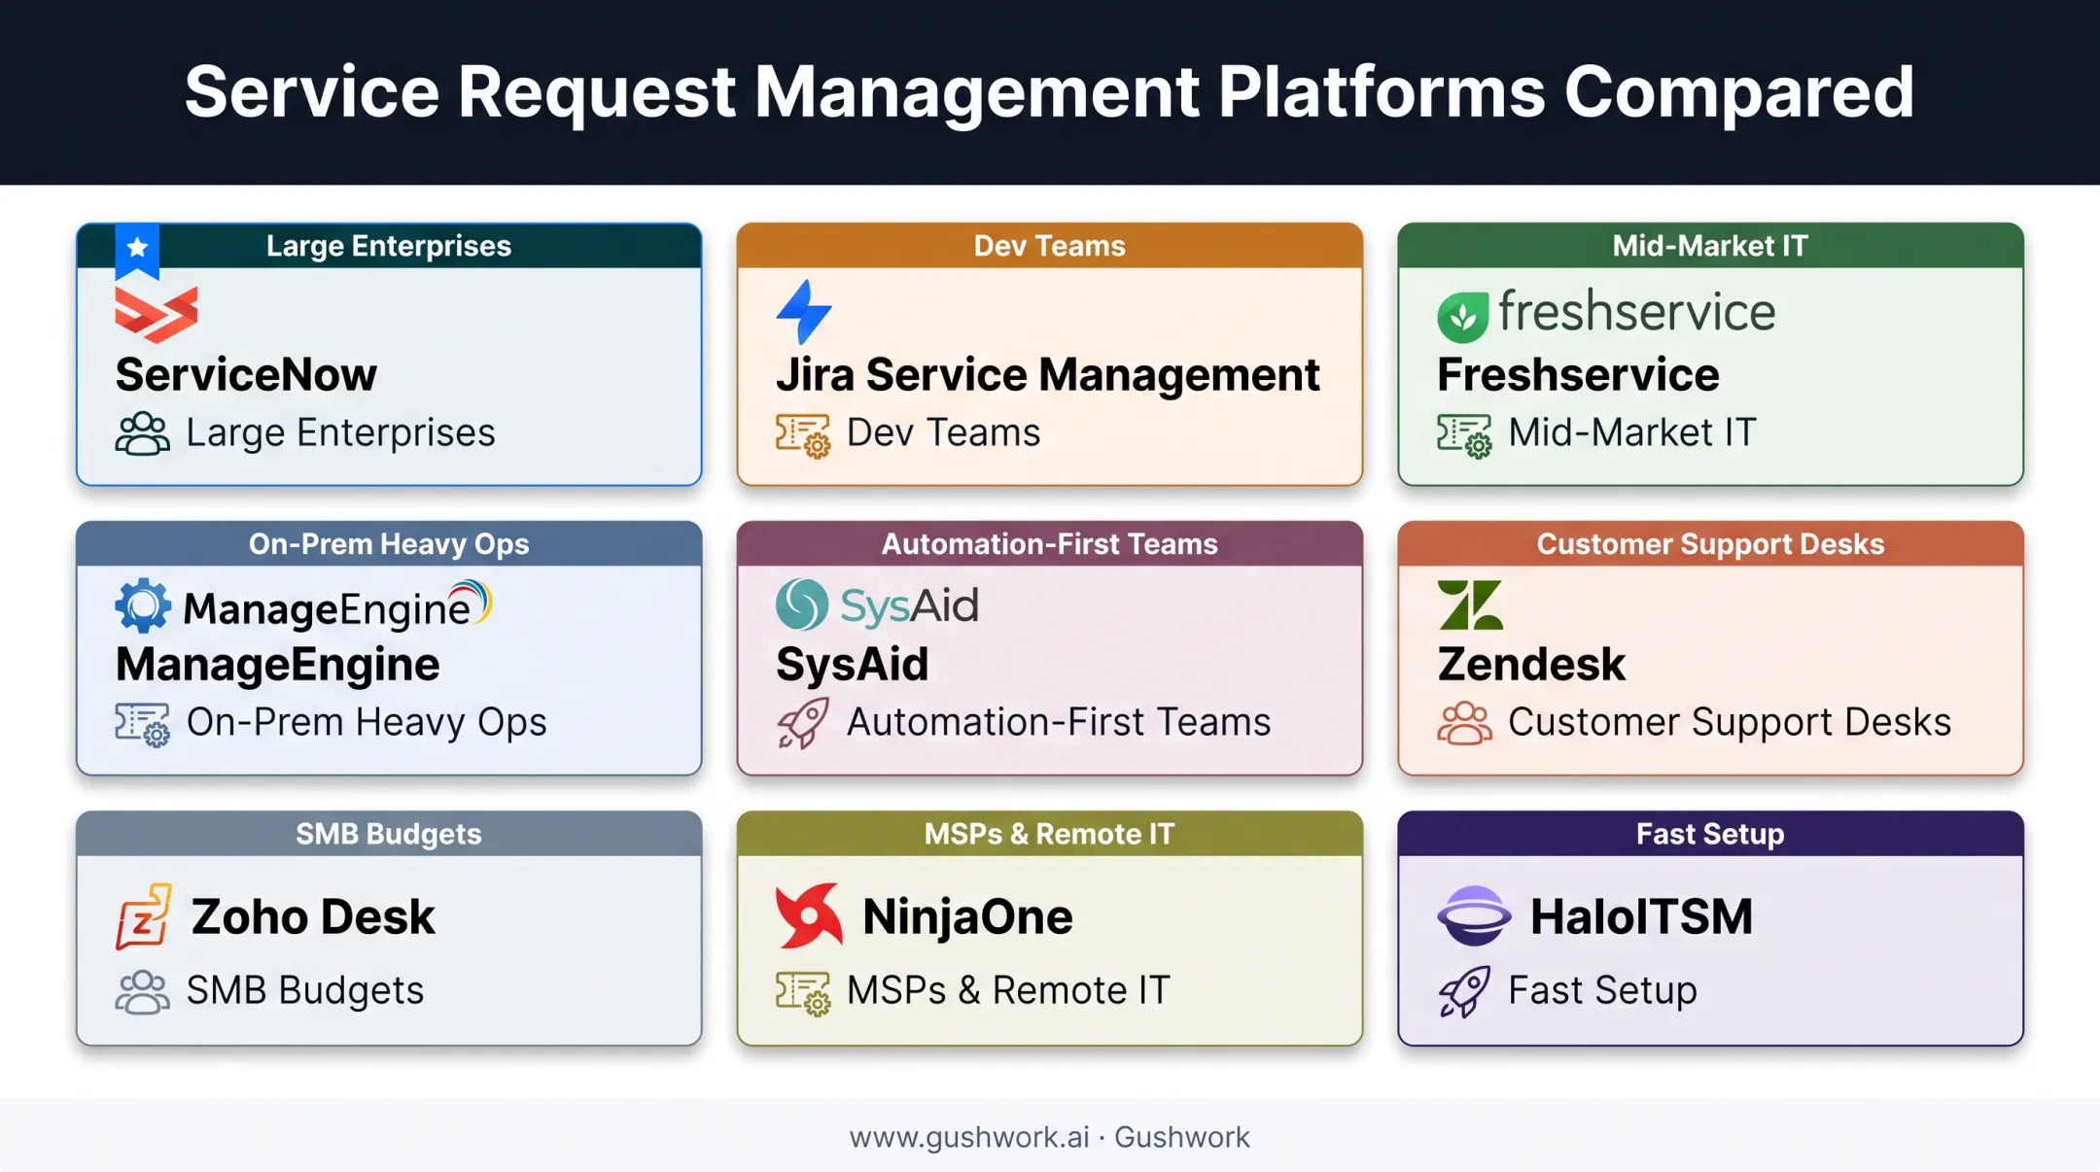The image size is (2100, 1172).
Task: Click the MSPs & Remote IT label under NinjaOne
Action: (x=1008, y=991)
